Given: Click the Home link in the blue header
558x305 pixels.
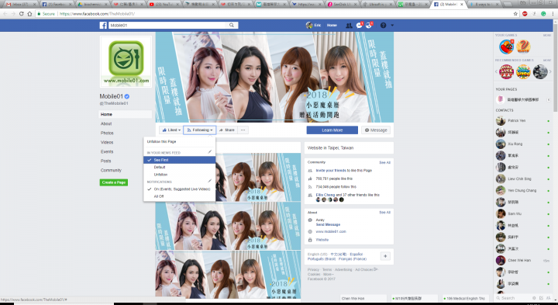Looking at the screenshot, I should pos(332,26).
